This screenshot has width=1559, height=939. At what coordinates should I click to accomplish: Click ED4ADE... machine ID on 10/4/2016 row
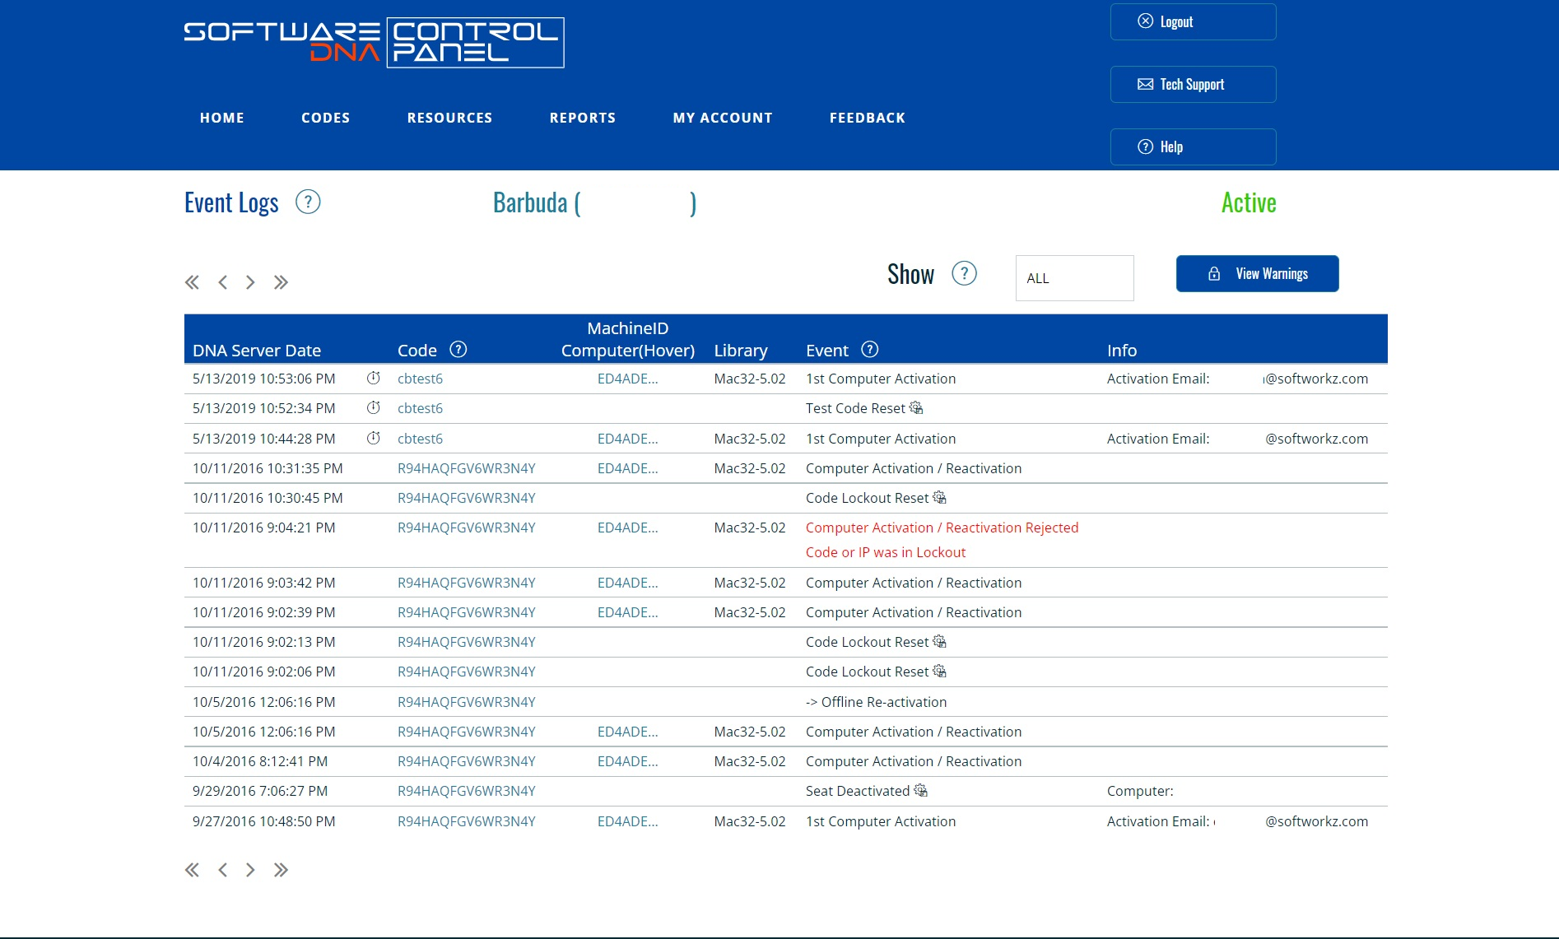[x=627, y=761]
